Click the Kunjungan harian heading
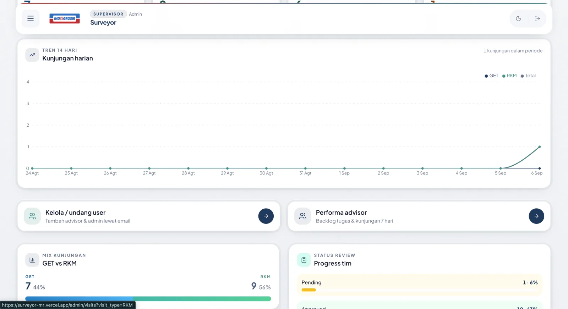 pyautogui.click(x=67, y=58)
